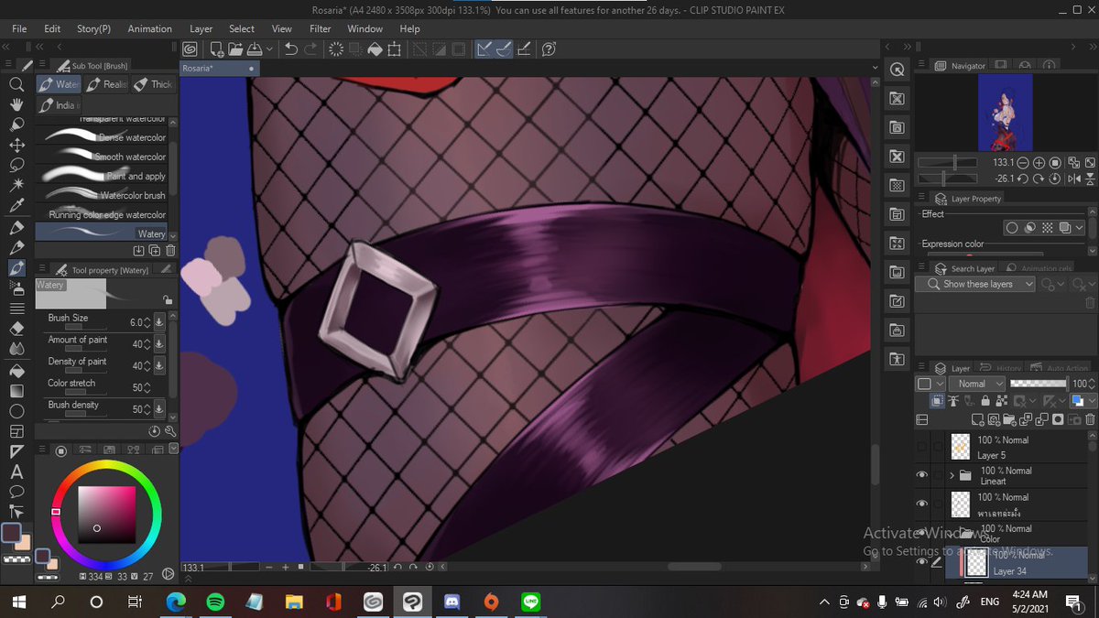Delete layer using trash icon
This screenshot has height=618, width=1099.
coord(1088,419)
